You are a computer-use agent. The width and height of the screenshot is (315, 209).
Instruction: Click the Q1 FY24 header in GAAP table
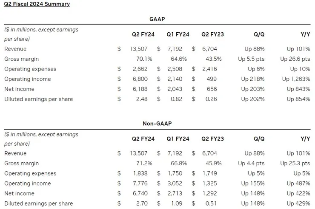point(178,34)
